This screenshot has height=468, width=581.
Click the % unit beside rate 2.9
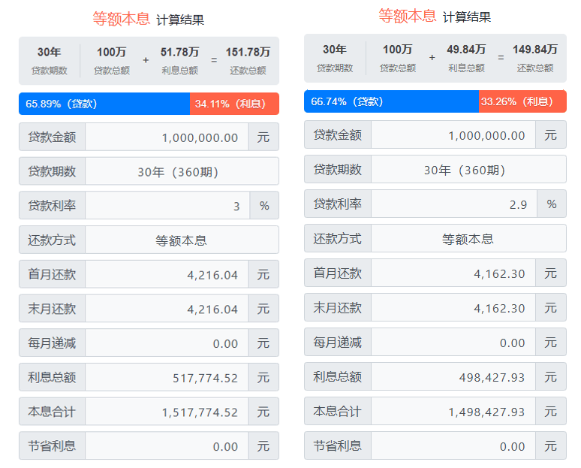(x=552, y=204)
